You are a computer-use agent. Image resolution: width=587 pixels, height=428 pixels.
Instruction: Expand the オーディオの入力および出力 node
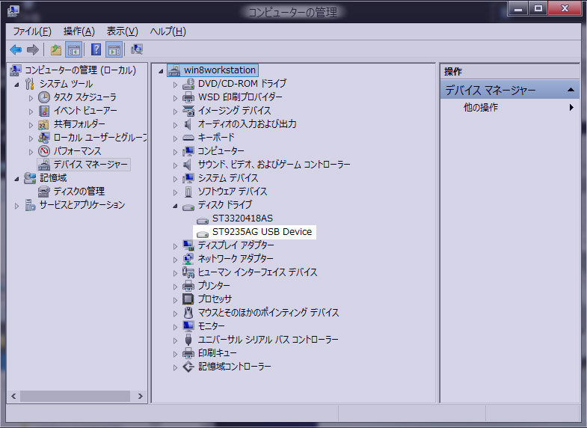tap(175, 125)
